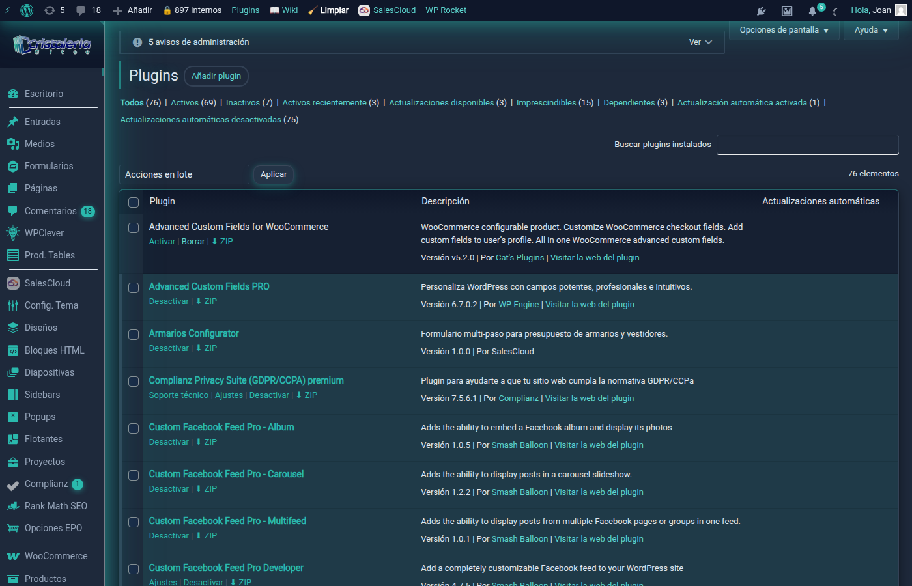Image resolution: width=912 pixels, height=586 pixels.
Task: Toggle the dark mode moon icon
Action: pyautogui.click(x=835, y=11)
